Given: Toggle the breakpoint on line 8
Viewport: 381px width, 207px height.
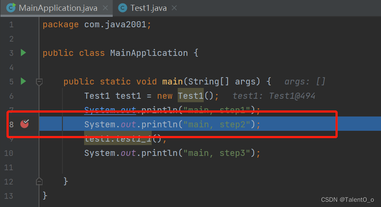Looking at the screenshot, I should (25, 124).
